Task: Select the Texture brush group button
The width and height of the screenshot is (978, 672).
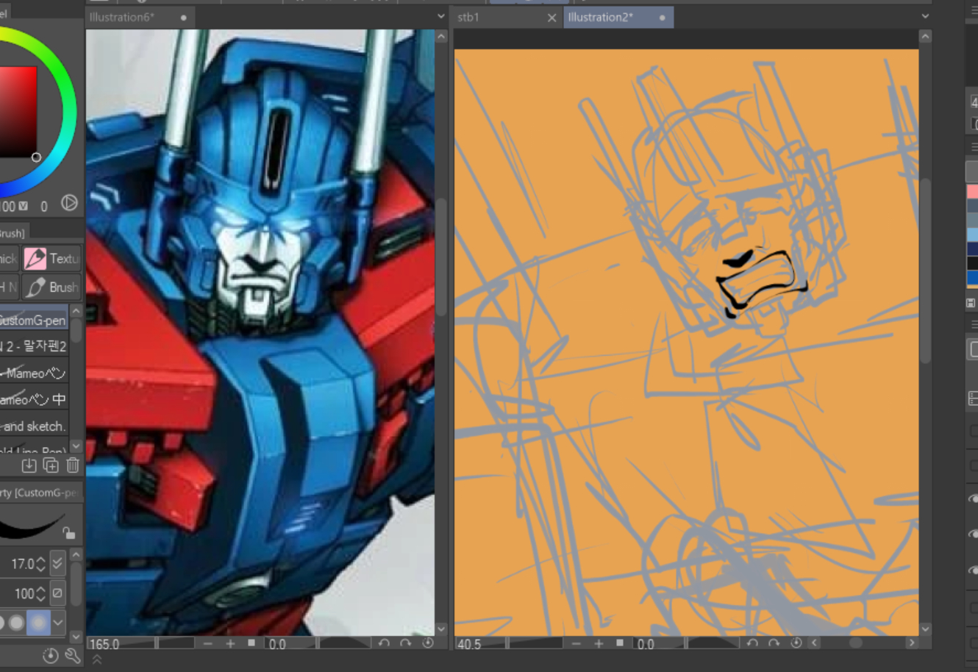Action: pyautogui.click(x=51, y=258)
